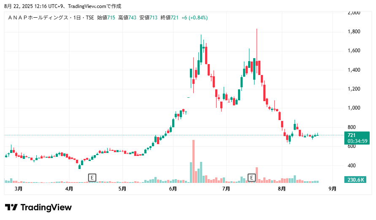
Task: Click the price axis label 1,600
Action: click(x=354, y=51)
